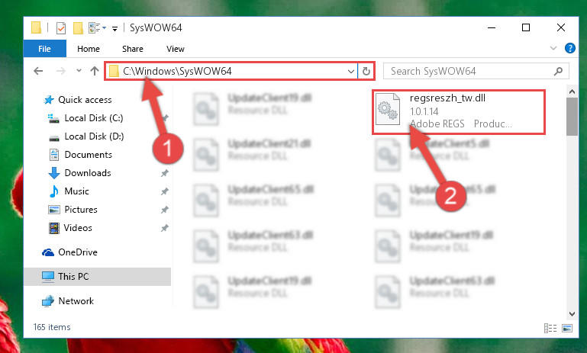Open the Help question mark icon
Viewport: 587px width, 353px height.
coord(569,48)
